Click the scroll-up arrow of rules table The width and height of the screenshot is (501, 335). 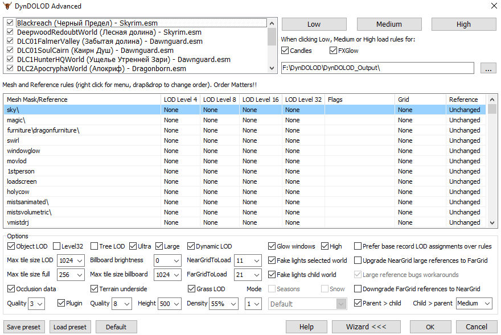point(492,100)
